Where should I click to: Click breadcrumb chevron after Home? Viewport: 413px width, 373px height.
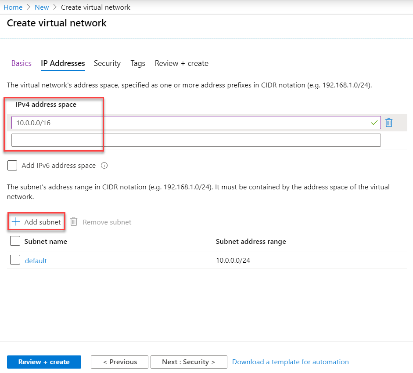pos(29,7)
